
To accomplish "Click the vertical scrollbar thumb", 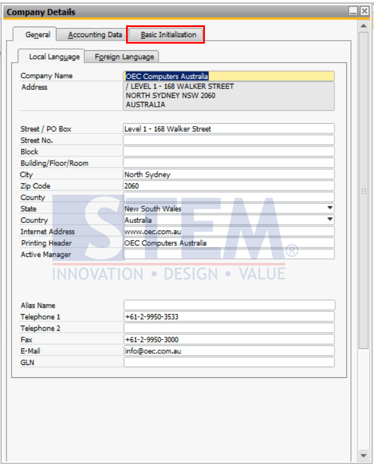I will coord(363,190).
